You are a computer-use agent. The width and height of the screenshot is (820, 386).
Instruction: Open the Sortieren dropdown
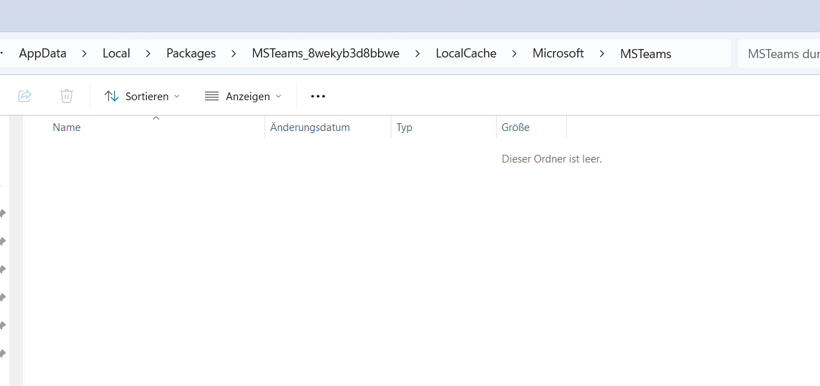point(142,96)
